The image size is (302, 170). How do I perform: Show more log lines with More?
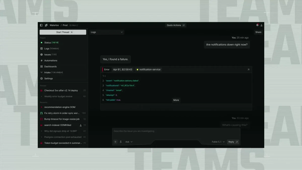176,100
